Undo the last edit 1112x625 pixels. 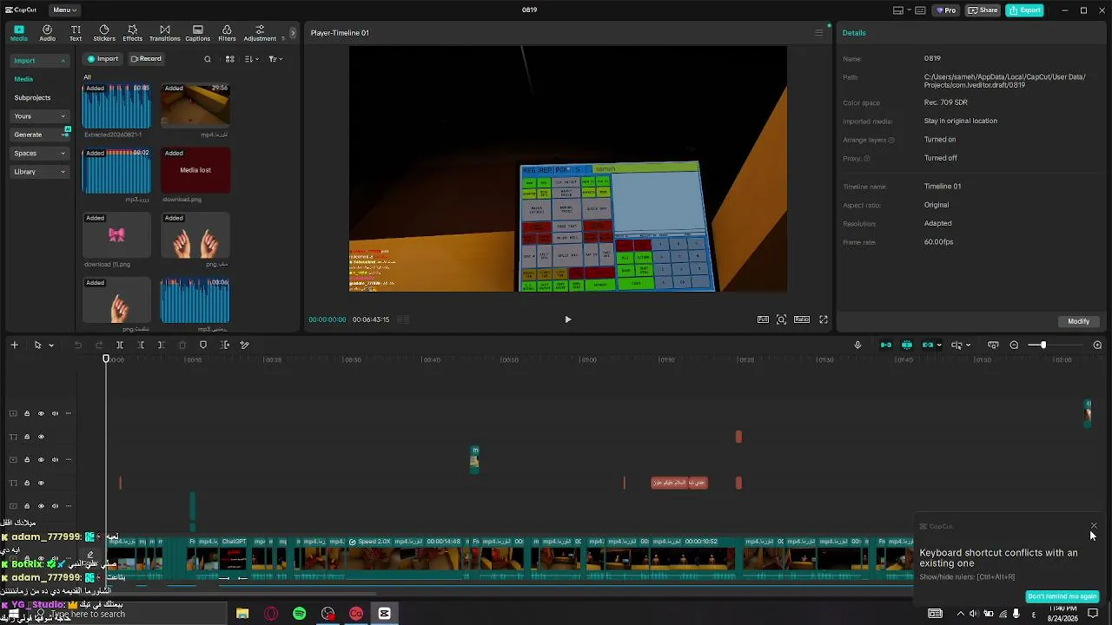[x=77, y=345]
